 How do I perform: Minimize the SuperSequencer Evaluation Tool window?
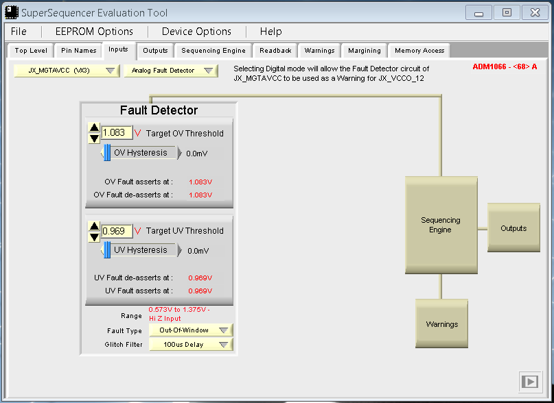[478, 13]
